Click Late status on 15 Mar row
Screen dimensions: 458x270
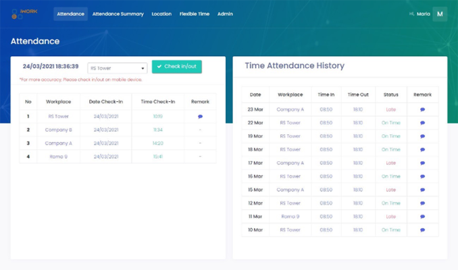[x=391, y=190]
